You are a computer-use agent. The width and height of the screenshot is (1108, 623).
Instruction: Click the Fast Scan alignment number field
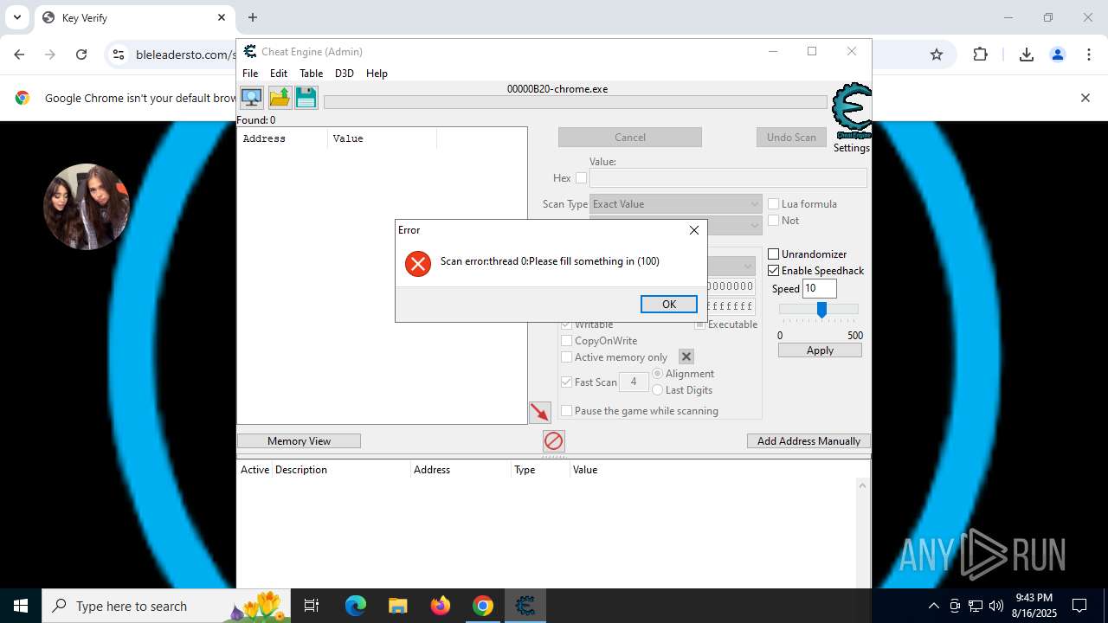pyautogui.click(x=634, y=382)
